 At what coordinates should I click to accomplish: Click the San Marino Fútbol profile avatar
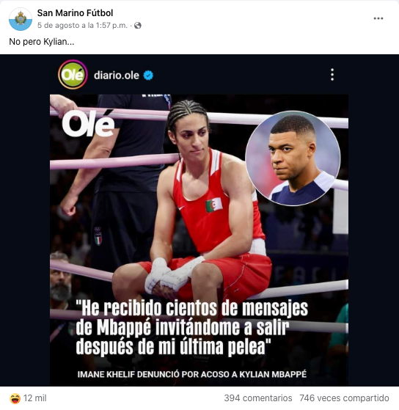click(21, 19)
